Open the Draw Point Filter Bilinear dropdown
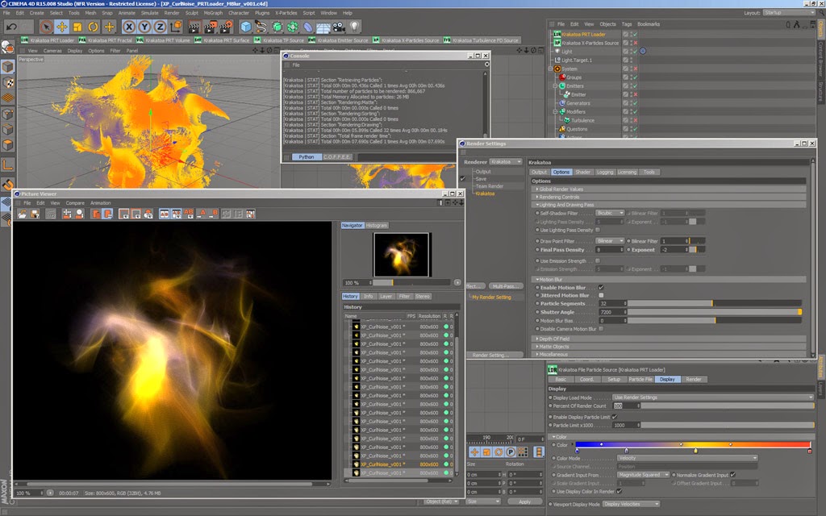Viewport: 826px width, 516px height. (609, 240)
